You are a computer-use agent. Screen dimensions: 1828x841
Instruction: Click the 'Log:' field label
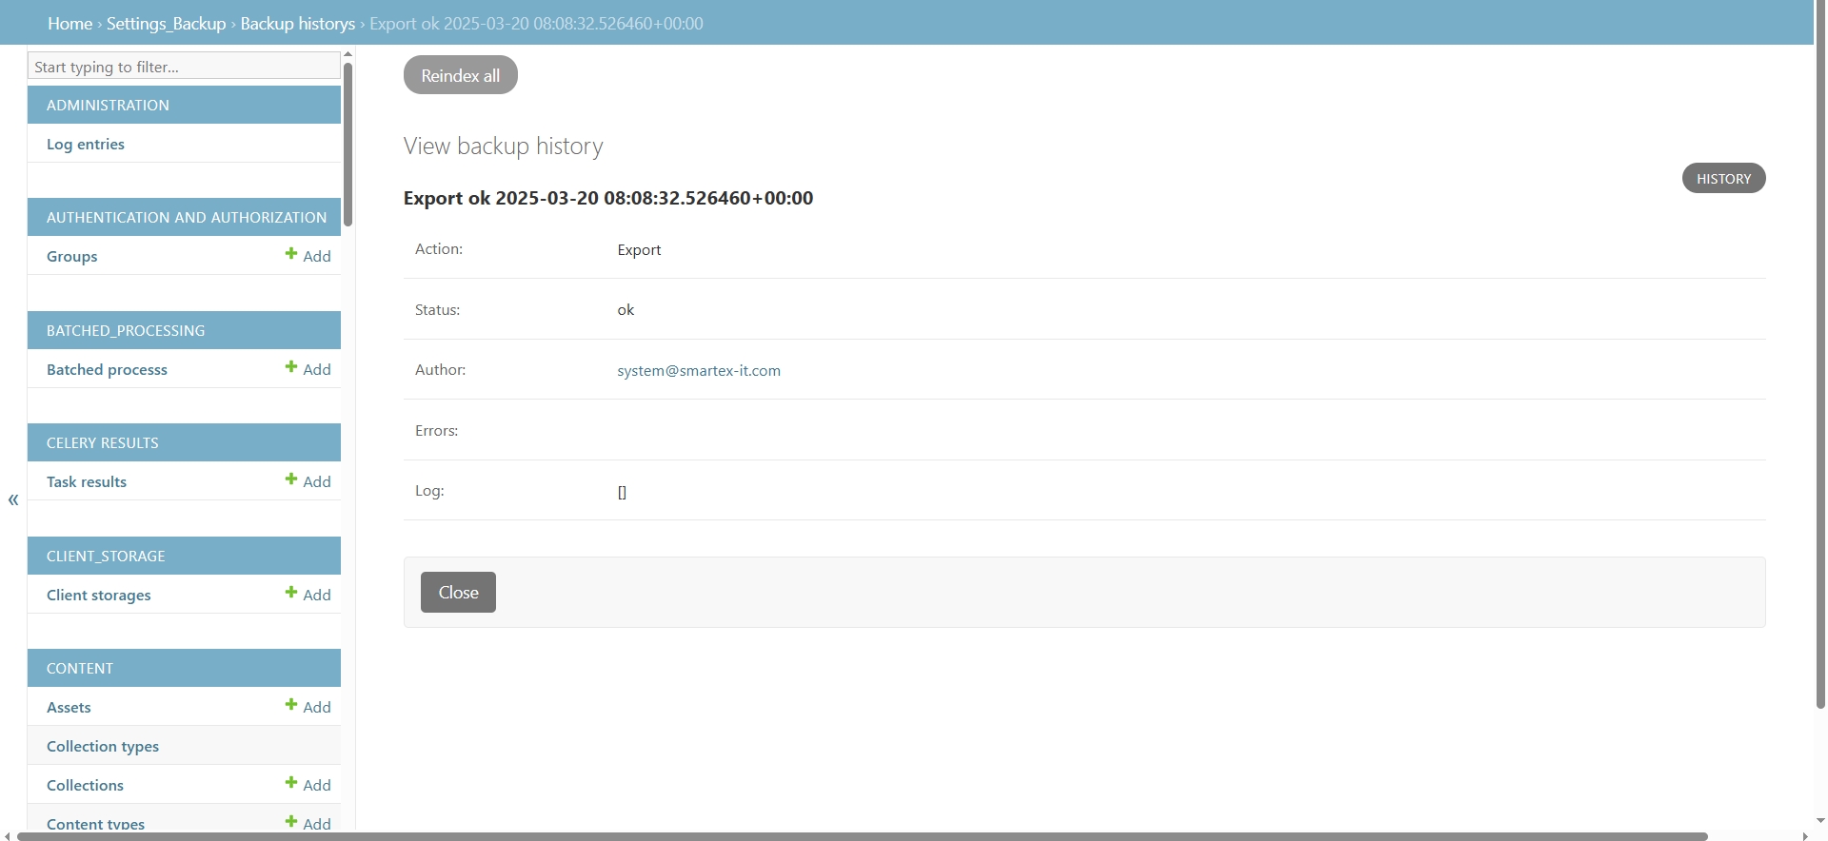[x=429, y=490]
